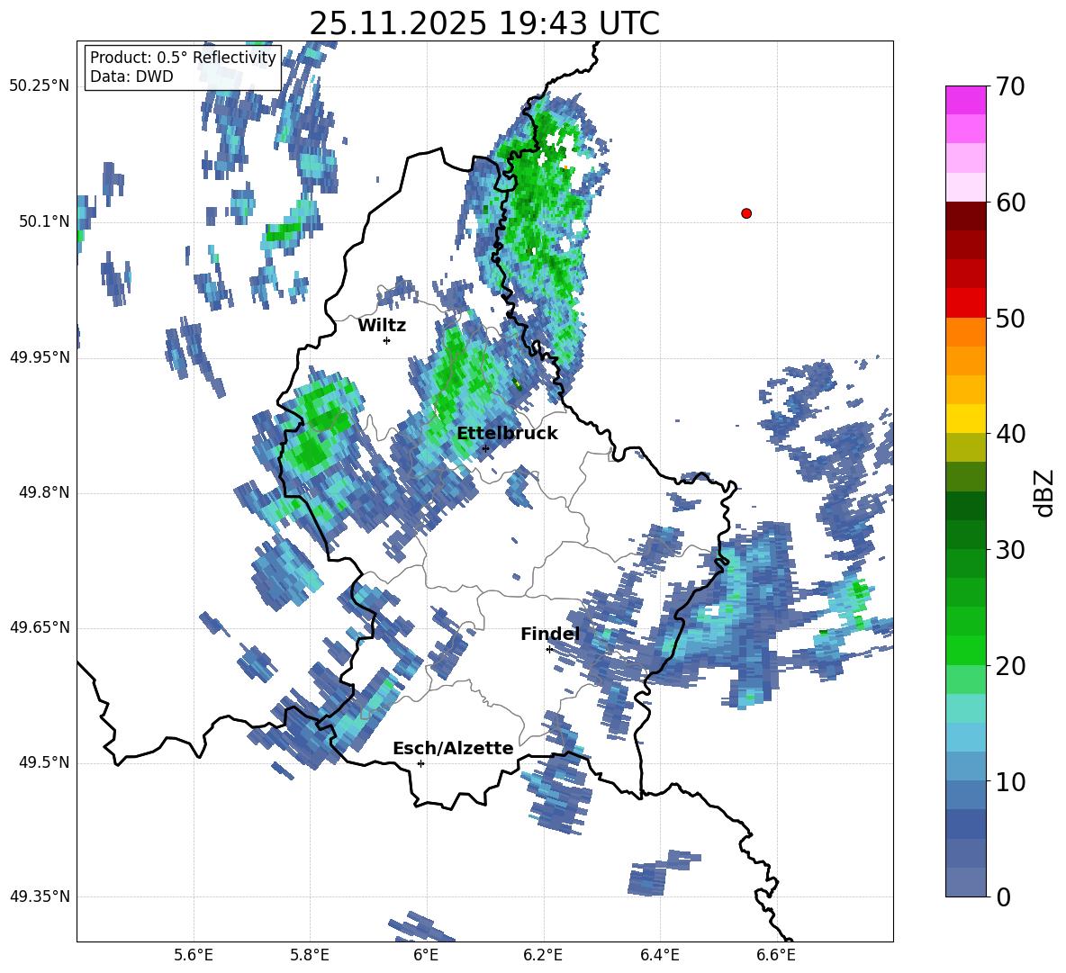Click the 50 label on the colorbar
The height and width of the screenshot is (973, 1066).
[1010, 318]
